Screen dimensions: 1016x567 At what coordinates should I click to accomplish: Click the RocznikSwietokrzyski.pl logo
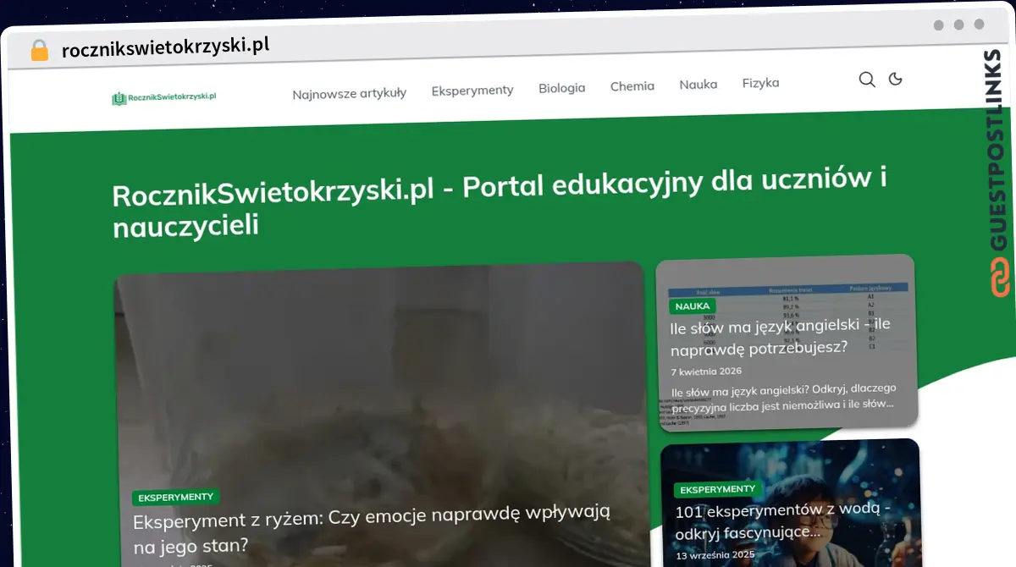[164, 98]
